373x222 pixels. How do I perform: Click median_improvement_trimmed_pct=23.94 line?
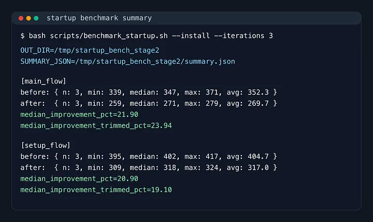[x=96, y=126]
